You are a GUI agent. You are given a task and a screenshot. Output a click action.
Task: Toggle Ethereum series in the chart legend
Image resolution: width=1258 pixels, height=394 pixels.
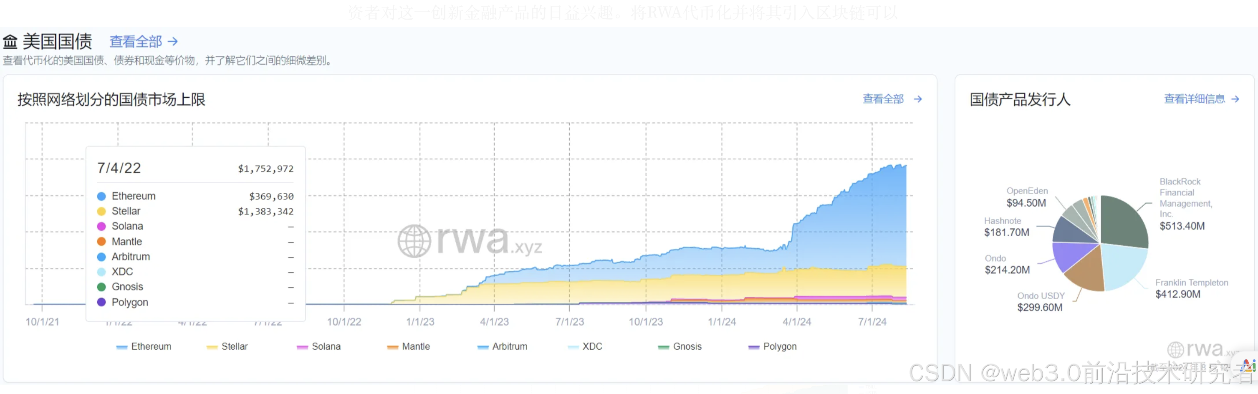pos(144,347)
